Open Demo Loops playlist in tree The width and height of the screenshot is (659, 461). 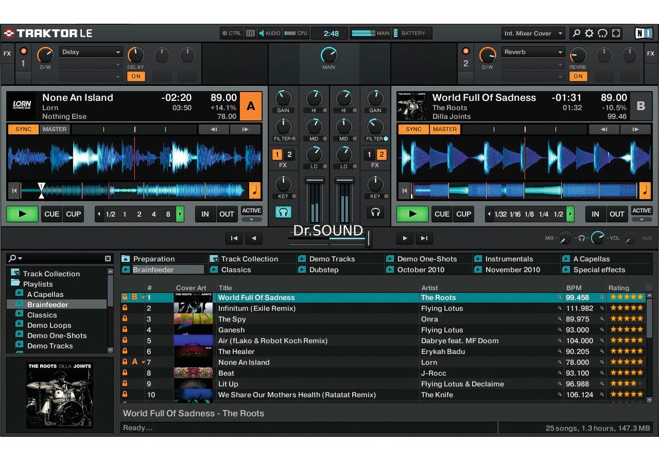(49, 325)
